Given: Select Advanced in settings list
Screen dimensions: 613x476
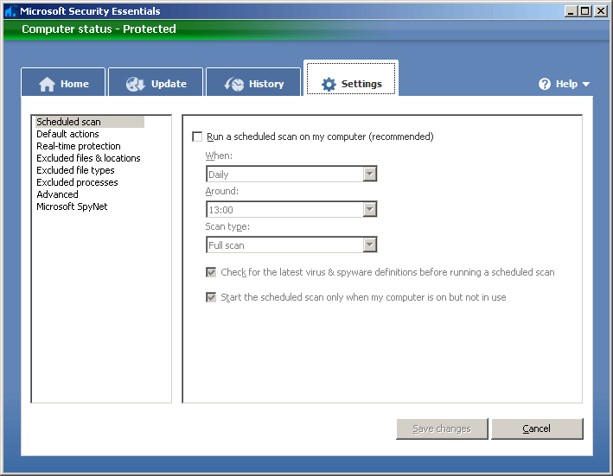Looking at the screenshot, I should pyautogui.click(x=57, y=194).
